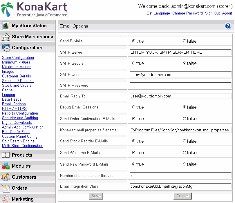
Task: Open the Cache link
Action: (x=7, y=90)
